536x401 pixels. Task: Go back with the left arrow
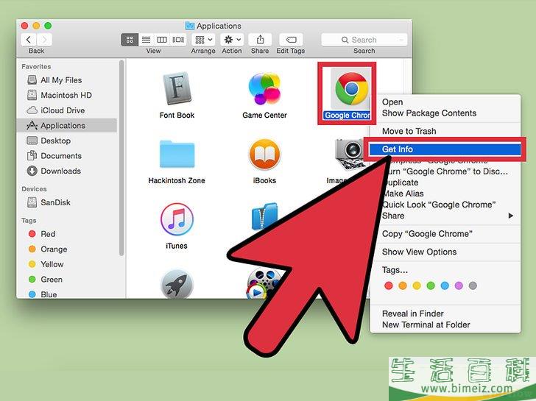29,40
